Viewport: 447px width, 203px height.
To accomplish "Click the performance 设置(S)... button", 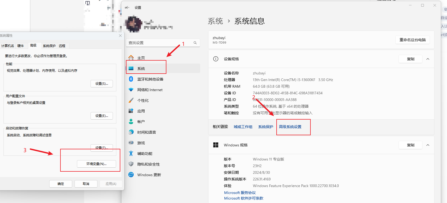I will (102, 83).
